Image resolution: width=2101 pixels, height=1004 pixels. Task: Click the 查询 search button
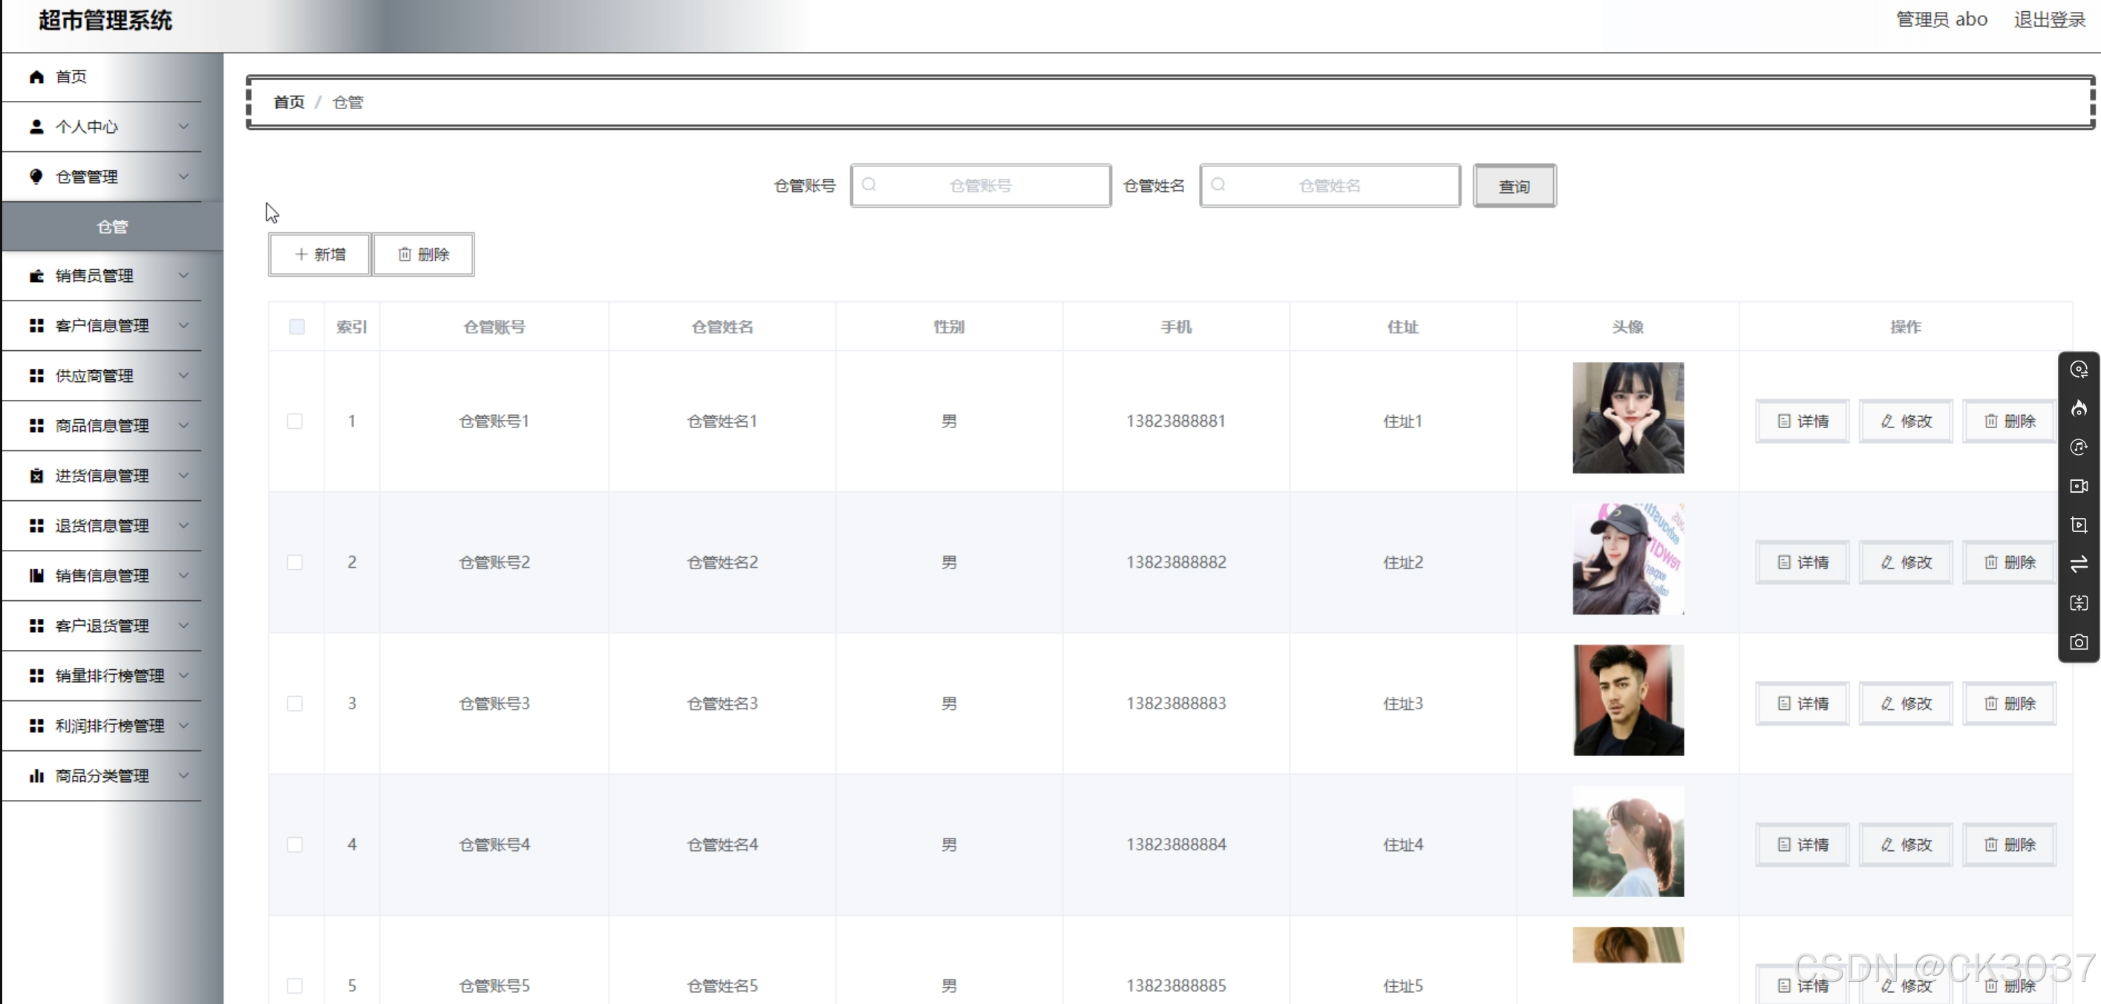tap(1514, 185)
